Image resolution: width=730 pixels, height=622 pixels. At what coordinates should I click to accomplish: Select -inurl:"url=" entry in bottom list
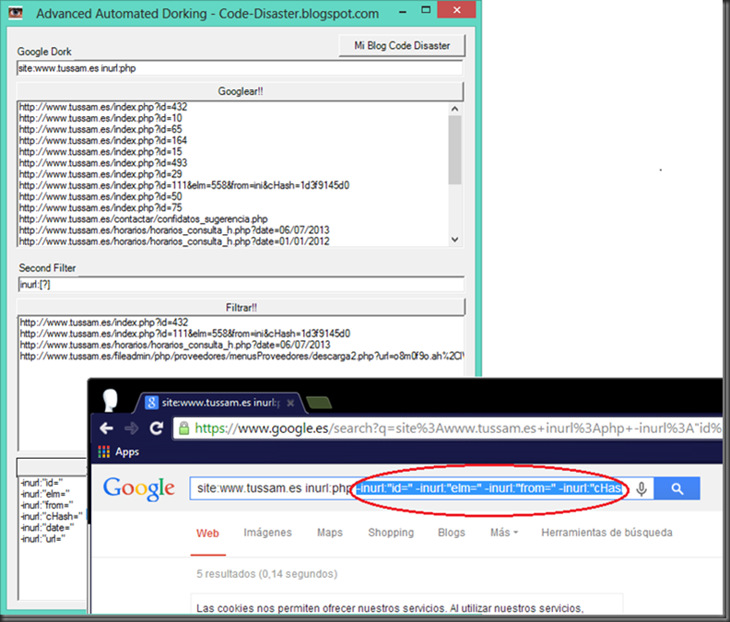pos(42,539)
